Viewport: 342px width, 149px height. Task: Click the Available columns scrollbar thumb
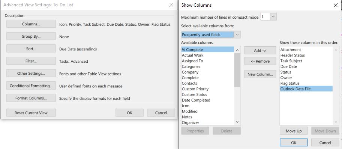(x=237, y=70)
